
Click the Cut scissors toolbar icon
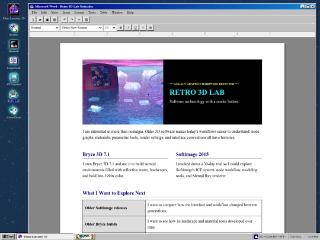tap(79, 20)
